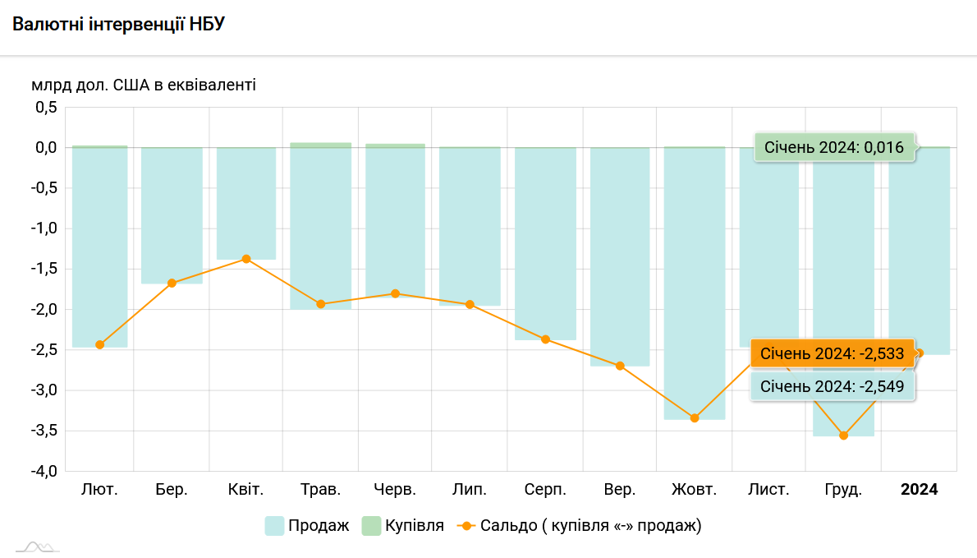Click the Сальдо data point for Лют.
The height and width of the screenshot is (558, 977).
tap(99, 345)
